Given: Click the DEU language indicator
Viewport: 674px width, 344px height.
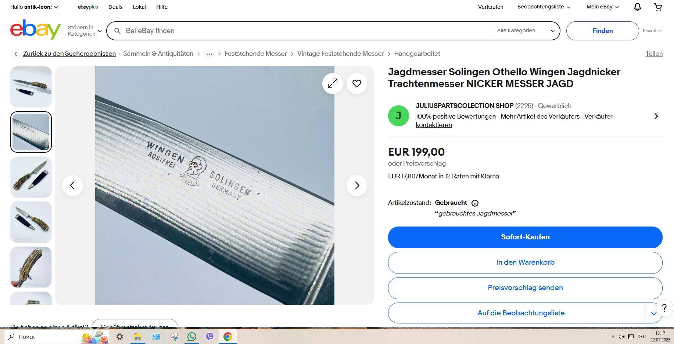Looking at the screenshot, I should (x=642, y=337).
